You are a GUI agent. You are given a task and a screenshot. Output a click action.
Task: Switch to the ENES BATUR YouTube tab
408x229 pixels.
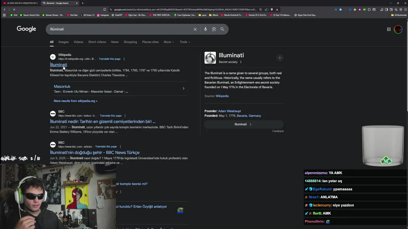(x=20, y=3)
